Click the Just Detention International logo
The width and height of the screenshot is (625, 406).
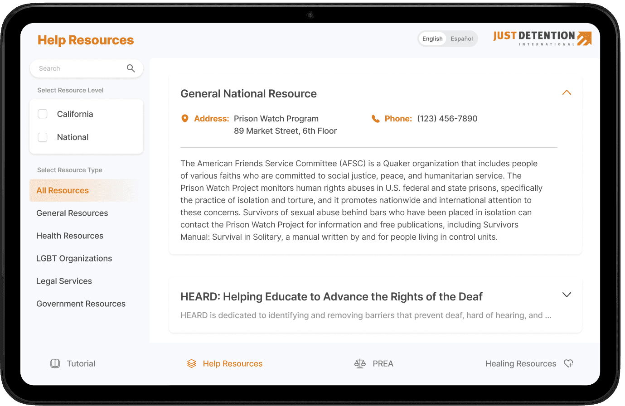click(543, 39)
